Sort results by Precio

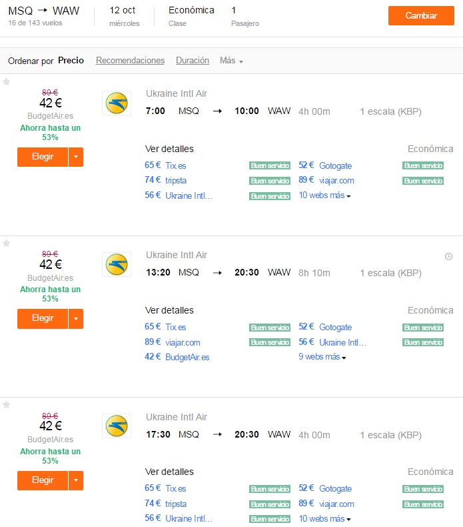click(x=71, y=61)
